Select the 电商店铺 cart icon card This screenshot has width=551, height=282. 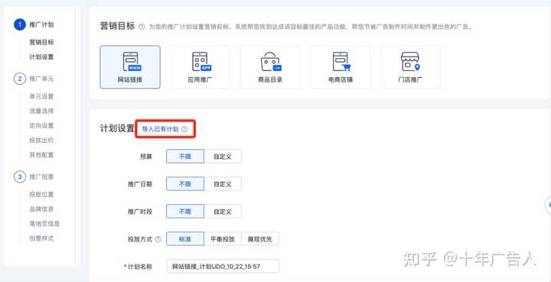tap(341, 67)
